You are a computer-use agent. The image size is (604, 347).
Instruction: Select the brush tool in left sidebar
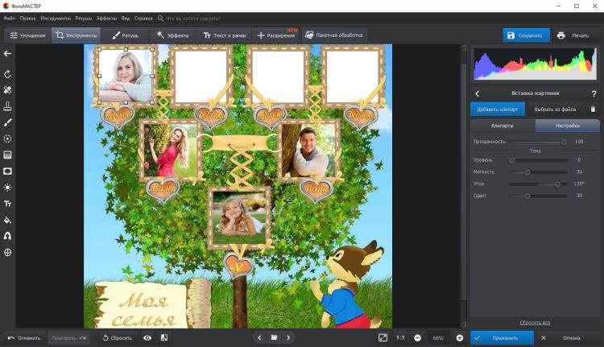pyautogui.click(x=7, y=122)
